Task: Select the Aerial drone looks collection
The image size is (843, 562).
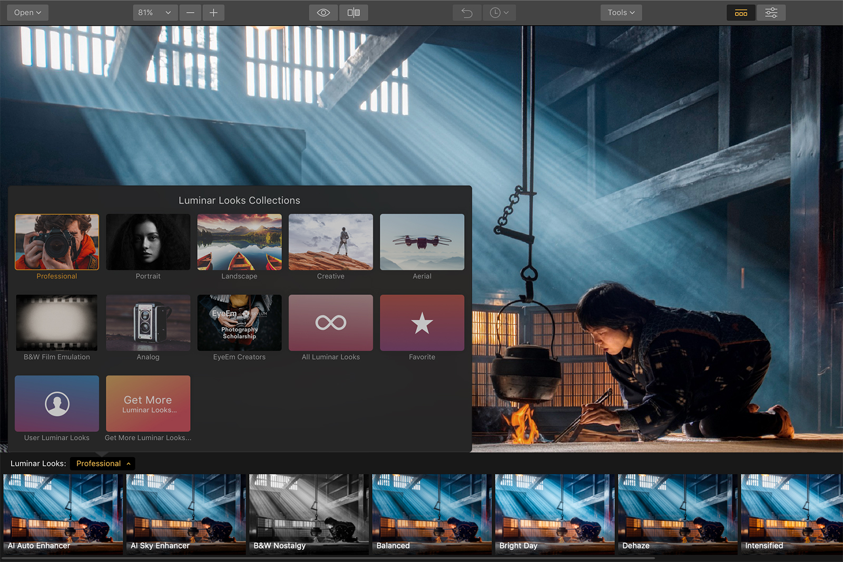Action: tap(422, 242)
